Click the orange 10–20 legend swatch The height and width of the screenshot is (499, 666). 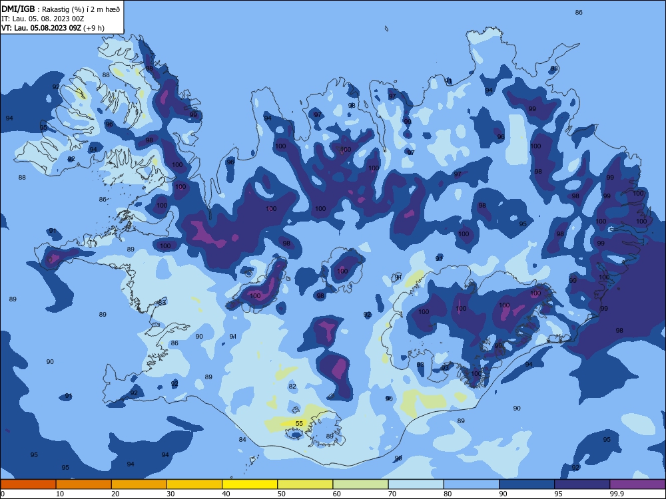[84, 484]
